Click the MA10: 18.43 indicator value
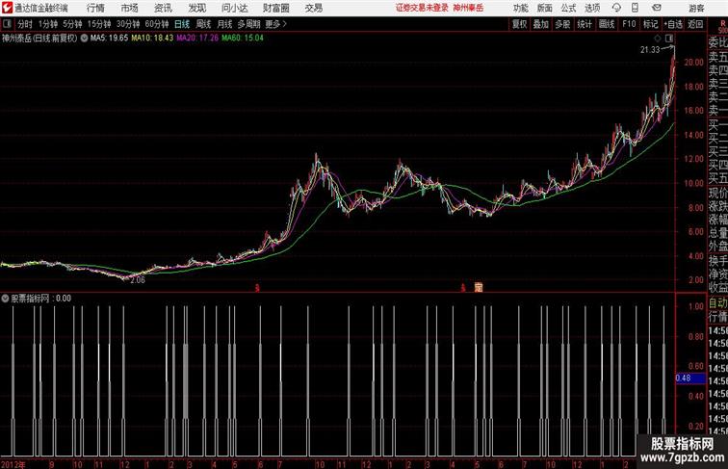The width and height of the screenshot is (728, 469). pos(152,39)
